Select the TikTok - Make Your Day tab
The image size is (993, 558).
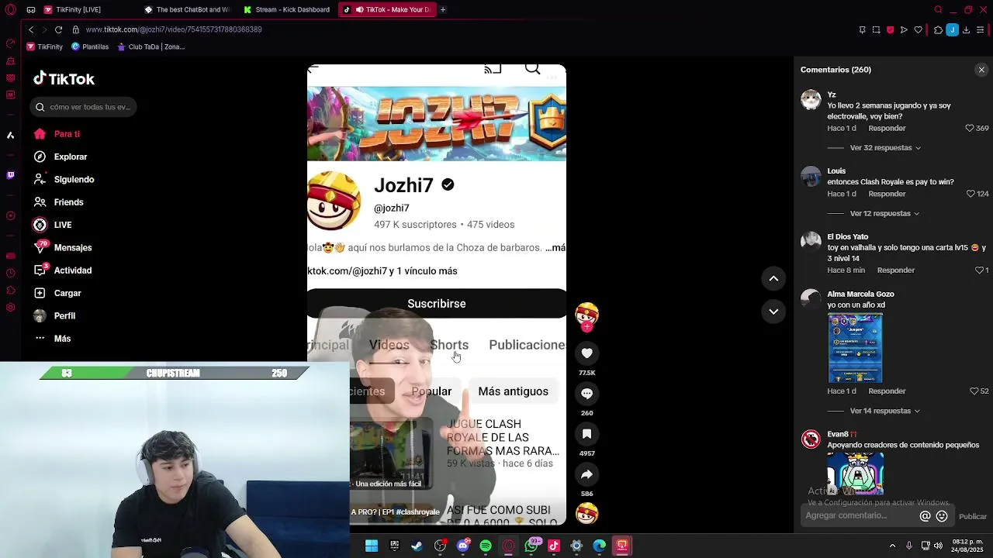[386, 9]
